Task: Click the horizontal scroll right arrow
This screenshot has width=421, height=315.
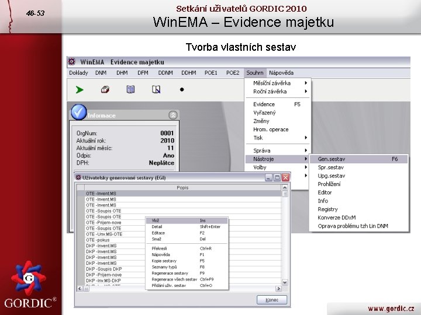Action: coord(278,289)
